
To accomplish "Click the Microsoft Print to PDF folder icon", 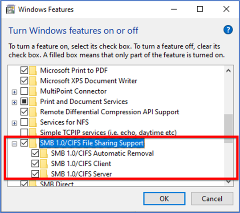I will point(33,71).
